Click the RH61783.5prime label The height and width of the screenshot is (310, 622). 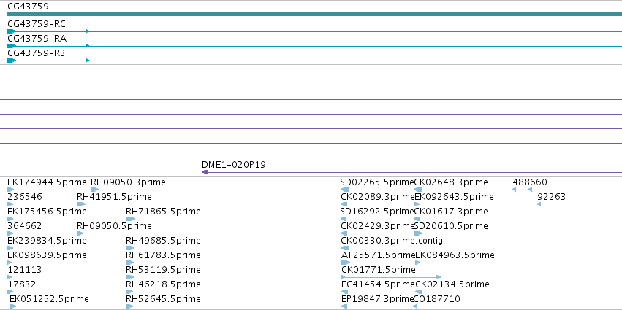163,255
